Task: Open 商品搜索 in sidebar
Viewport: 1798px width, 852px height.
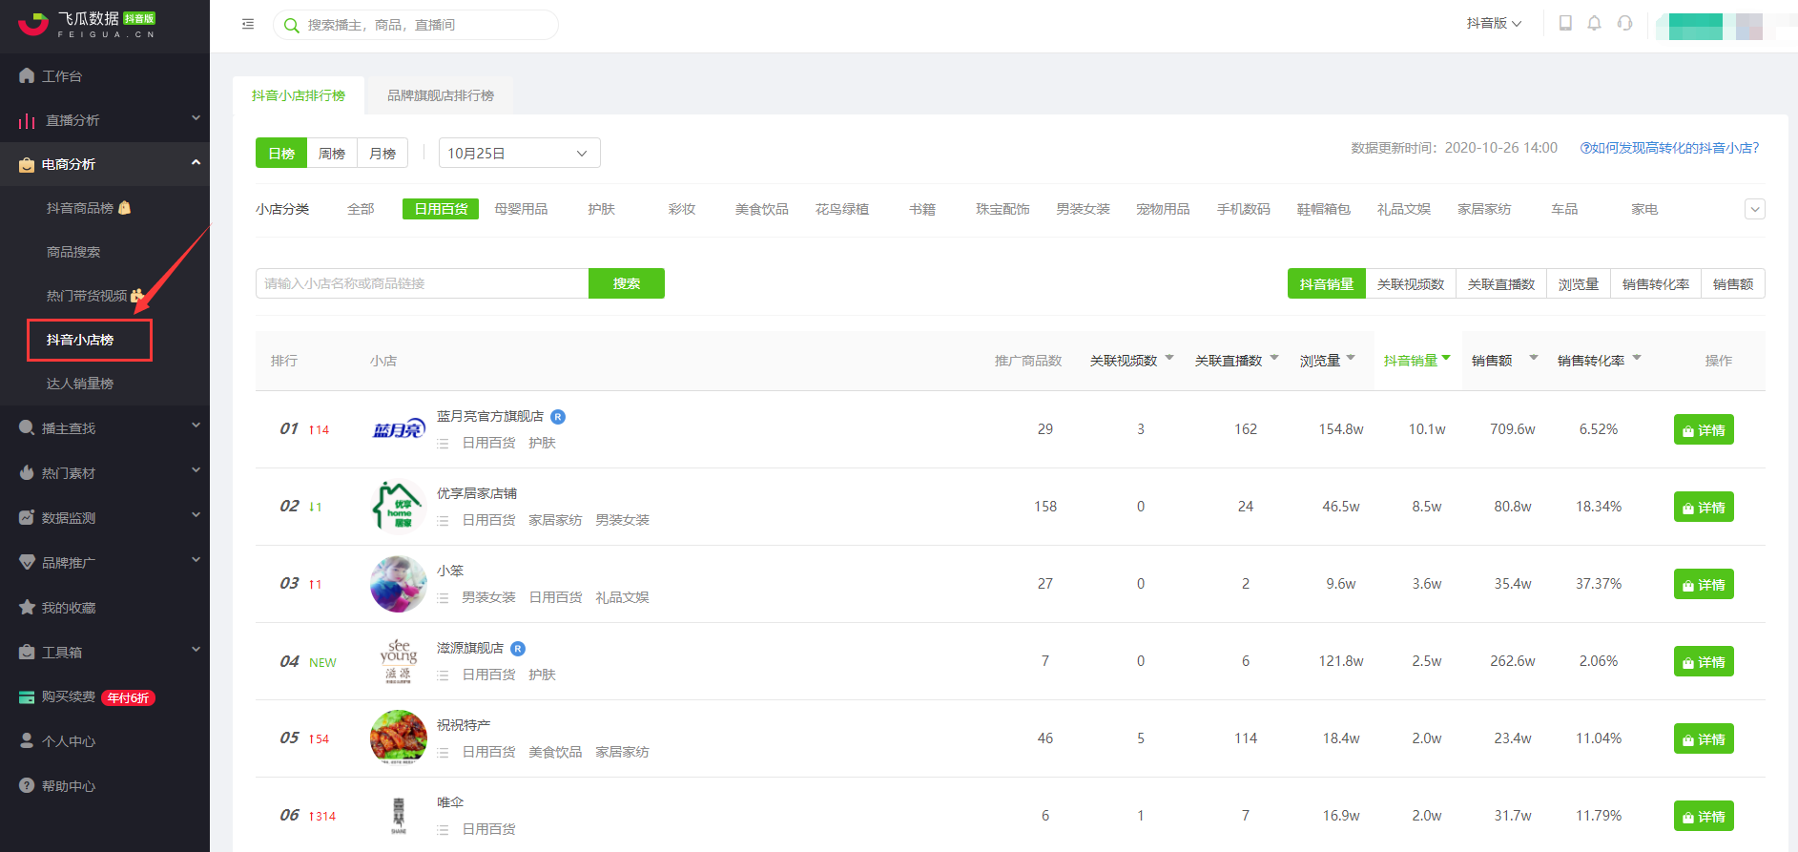Action: tap(73, 252)
